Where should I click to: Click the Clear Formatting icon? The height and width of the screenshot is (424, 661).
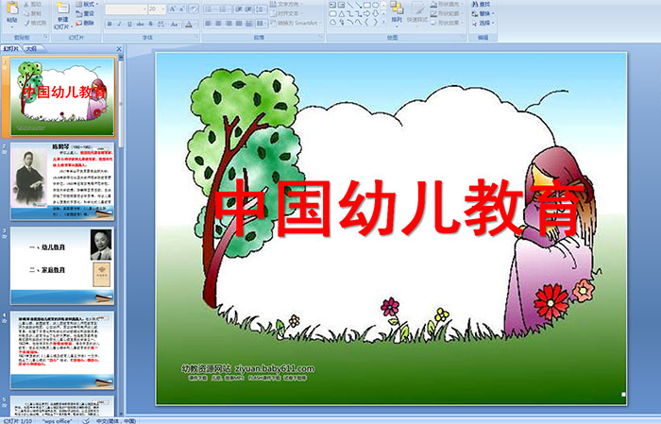193,8
